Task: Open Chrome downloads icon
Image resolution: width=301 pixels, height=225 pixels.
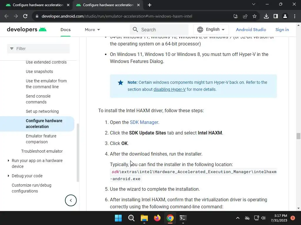Action: tap(266, 16)
